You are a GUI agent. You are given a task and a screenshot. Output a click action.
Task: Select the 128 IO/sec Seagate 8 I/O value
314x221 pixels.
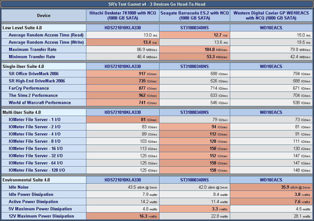click(x=219, y=141)
